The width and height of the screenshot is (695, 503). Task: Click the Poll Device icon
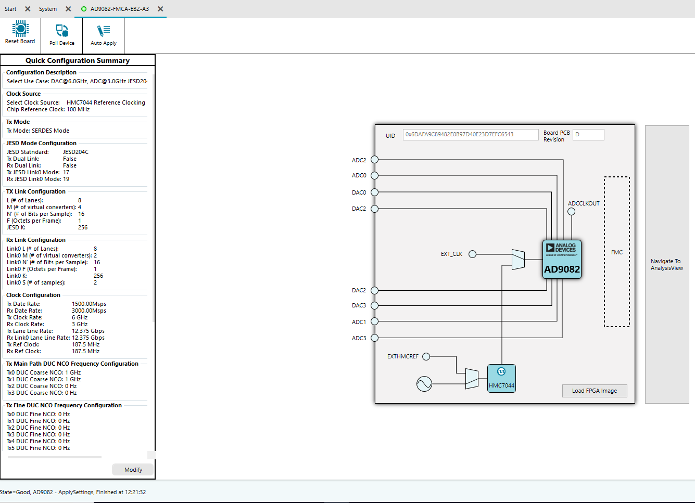tap(62, 31)
